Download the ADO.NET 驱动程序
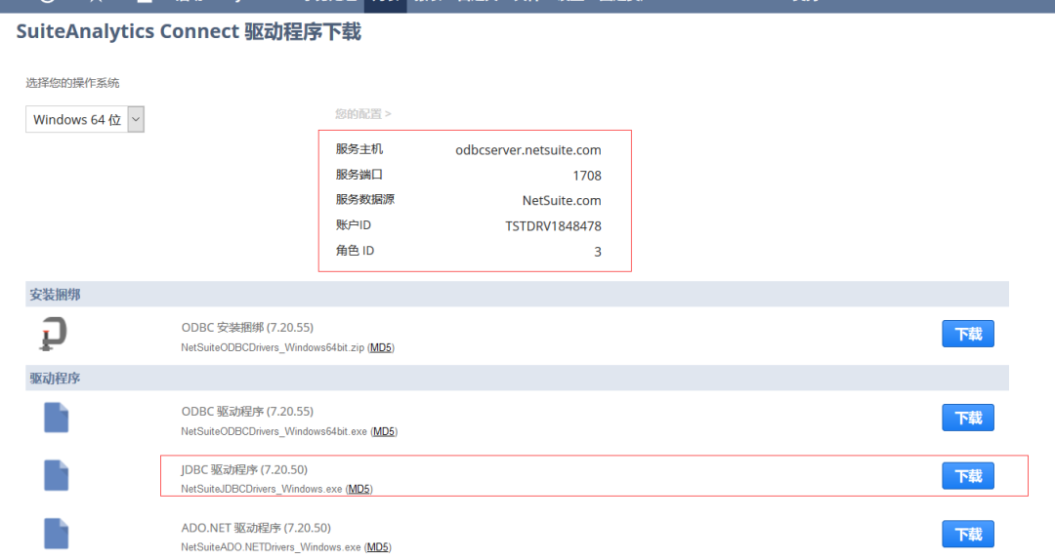 (967, 535)
